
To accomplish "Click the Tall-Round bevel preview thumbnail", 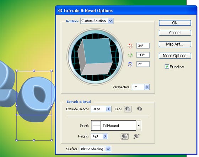I will click(96, 125).
